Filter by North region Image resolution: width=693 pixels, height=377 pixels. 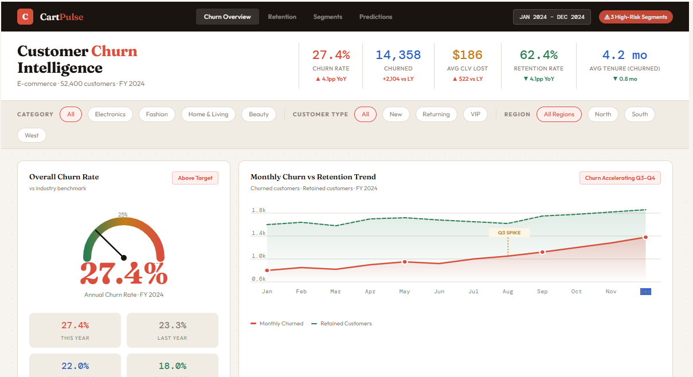[603, 114]
